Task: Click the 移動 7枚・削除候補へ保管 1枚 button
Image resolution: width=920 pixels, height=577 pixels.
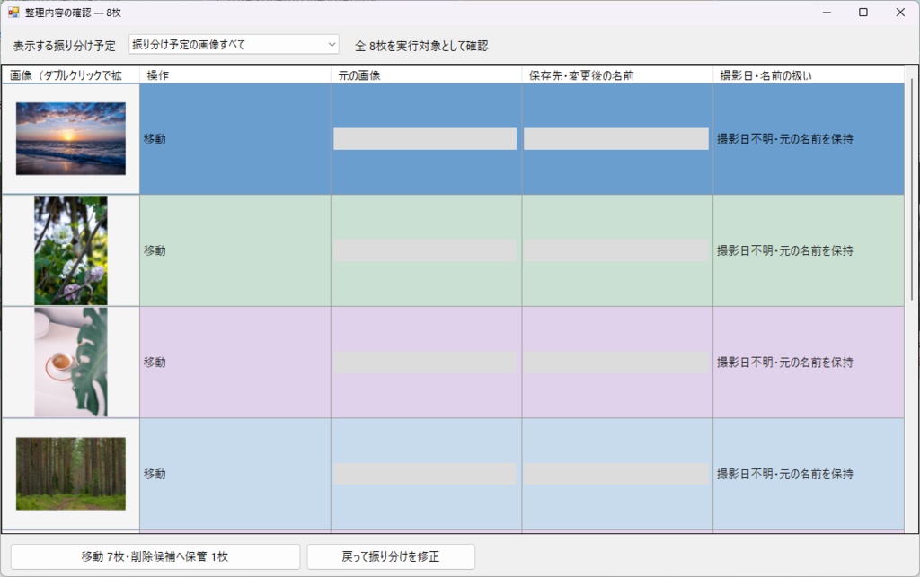Action: [x=155, y=556]
